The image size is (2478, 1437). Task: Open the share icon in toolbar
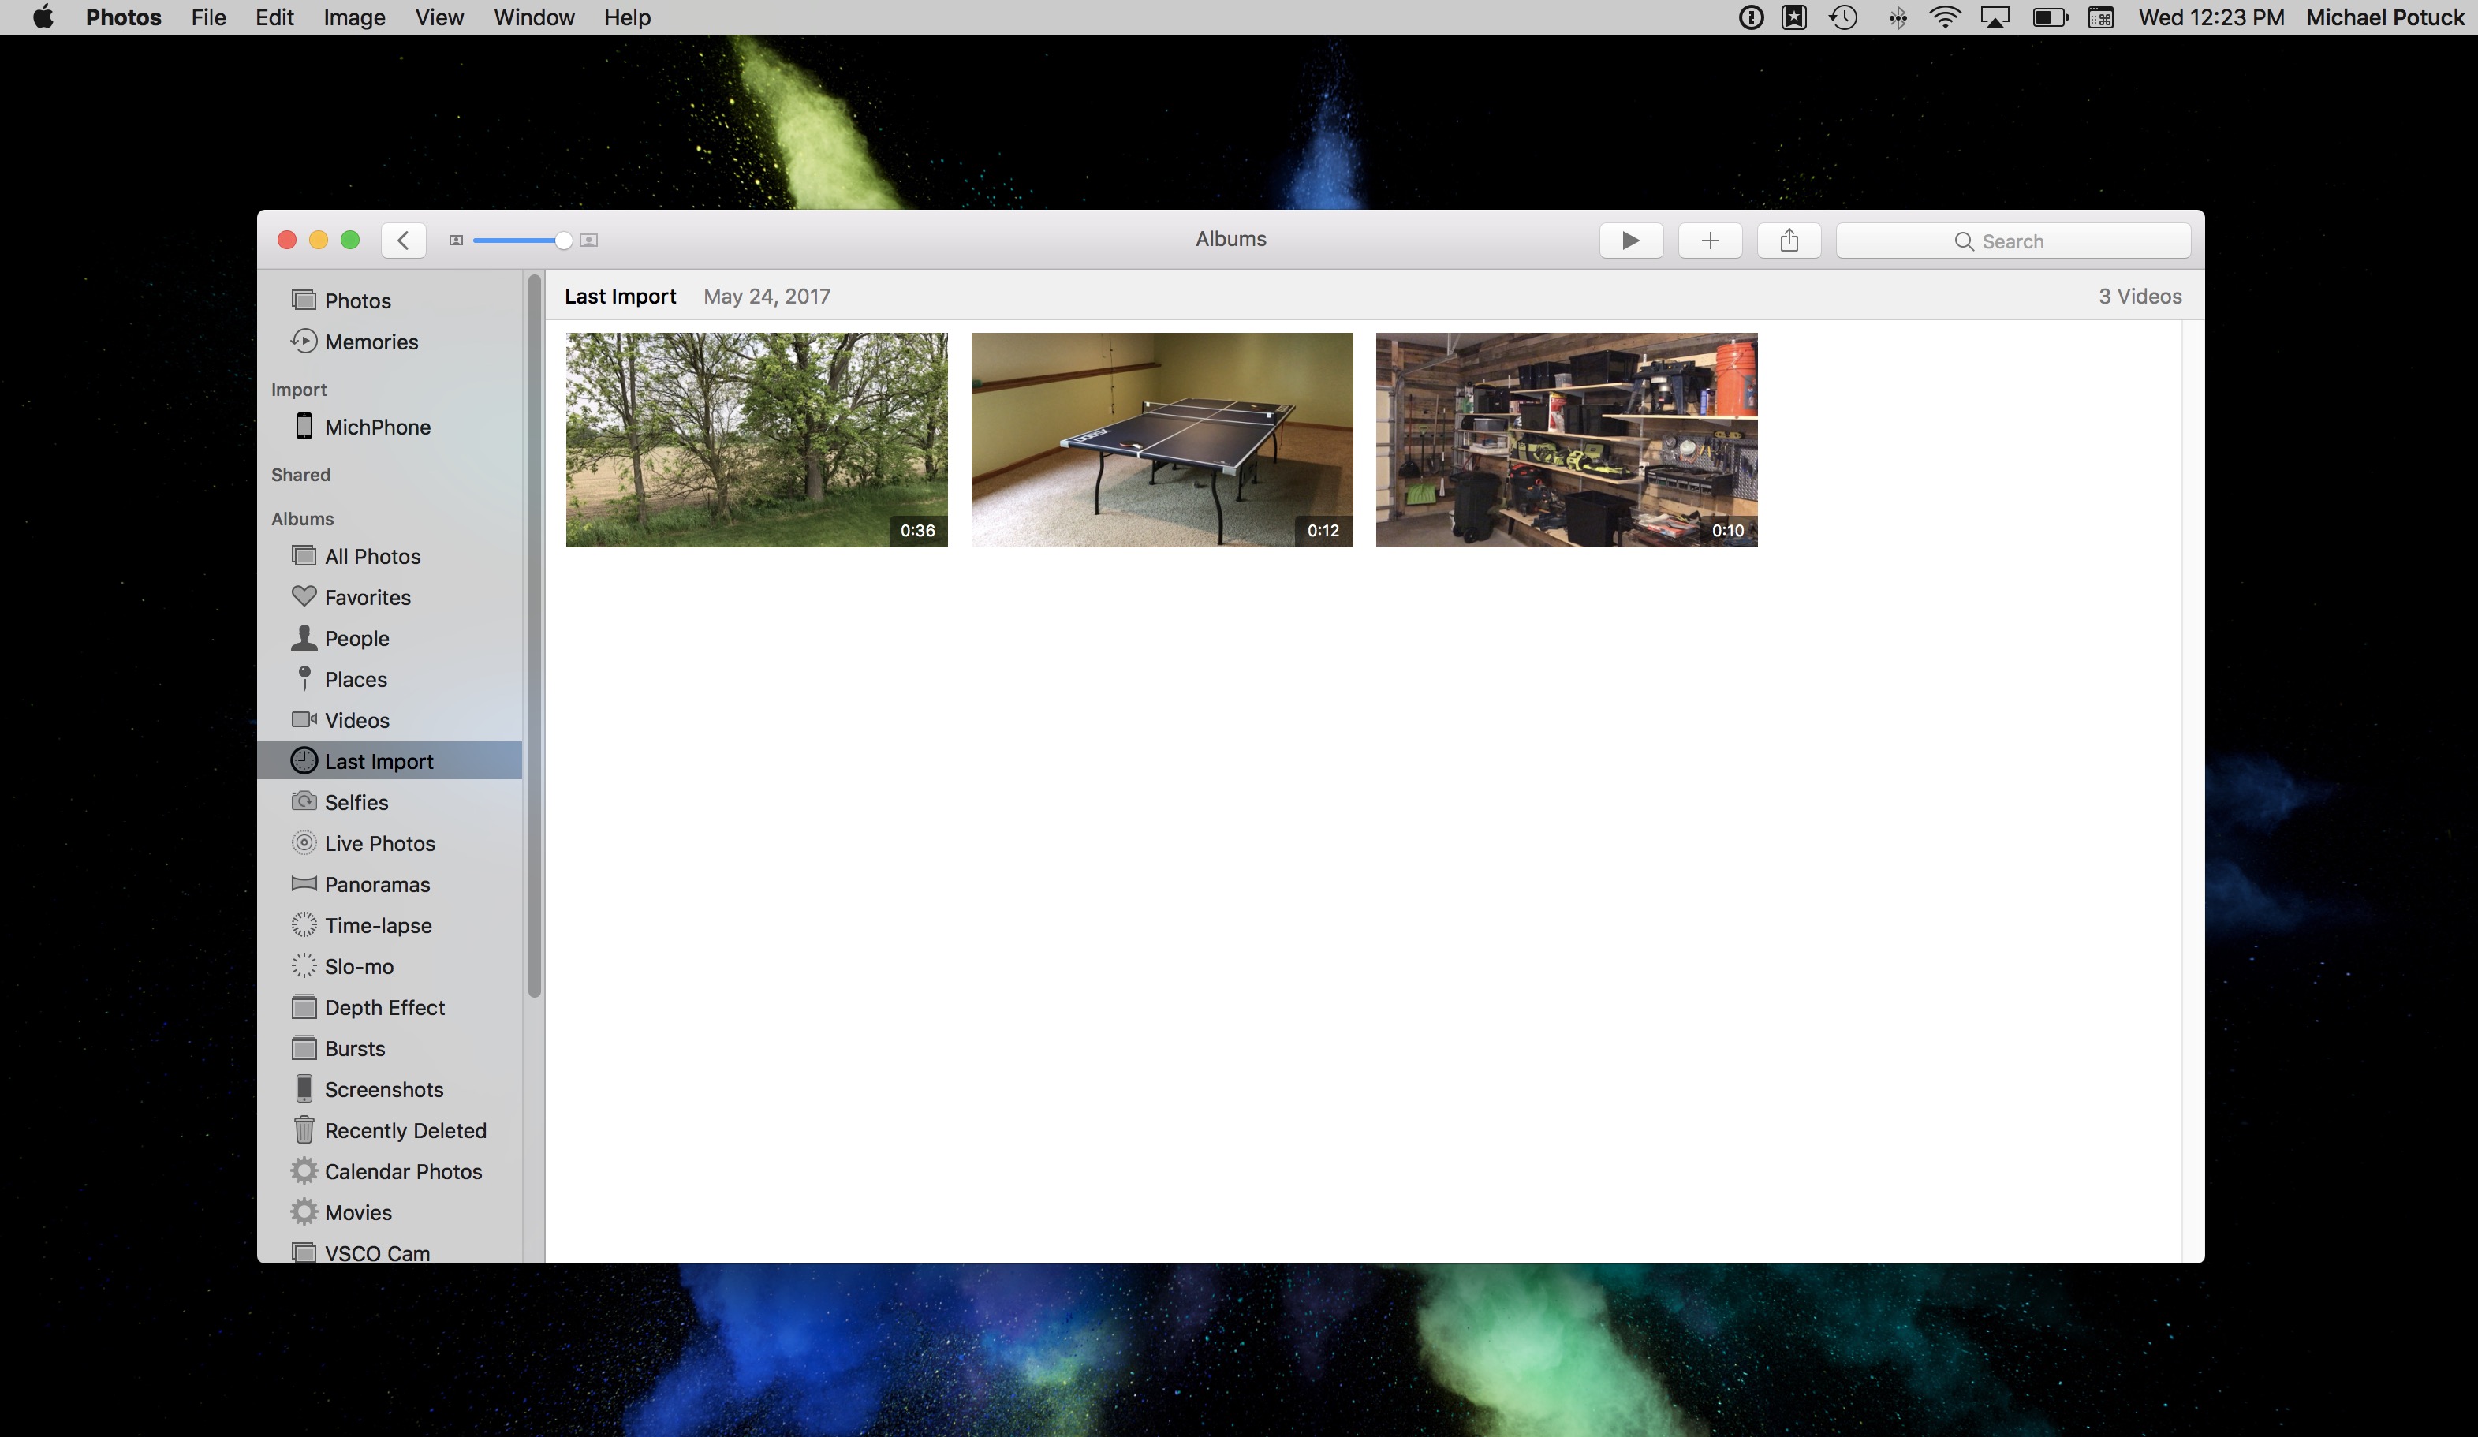[x=1789, y=240]
